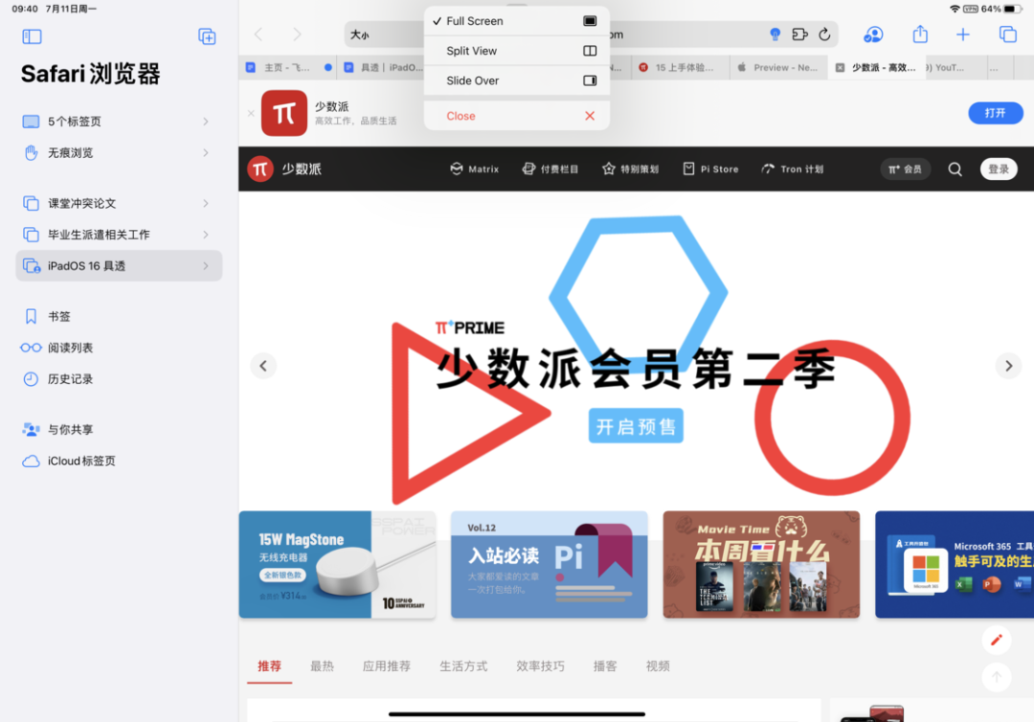Open shared tab group collaboration icon
The width and height of the screenshot is (1034, 722).
tap(873, 34)
